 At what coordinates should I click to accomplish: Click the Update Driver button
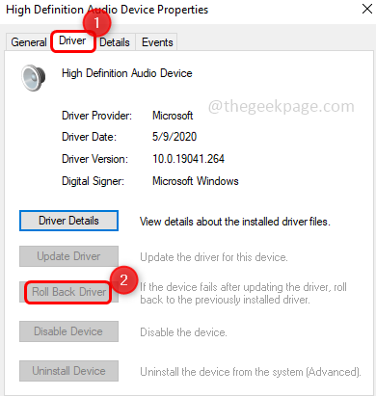(68, 256)
